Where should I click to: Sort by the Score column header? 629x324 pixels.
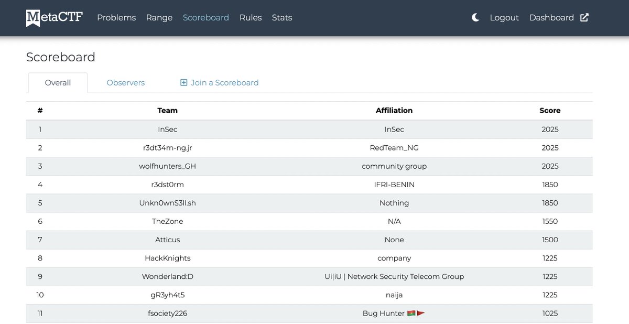(550, 110)
